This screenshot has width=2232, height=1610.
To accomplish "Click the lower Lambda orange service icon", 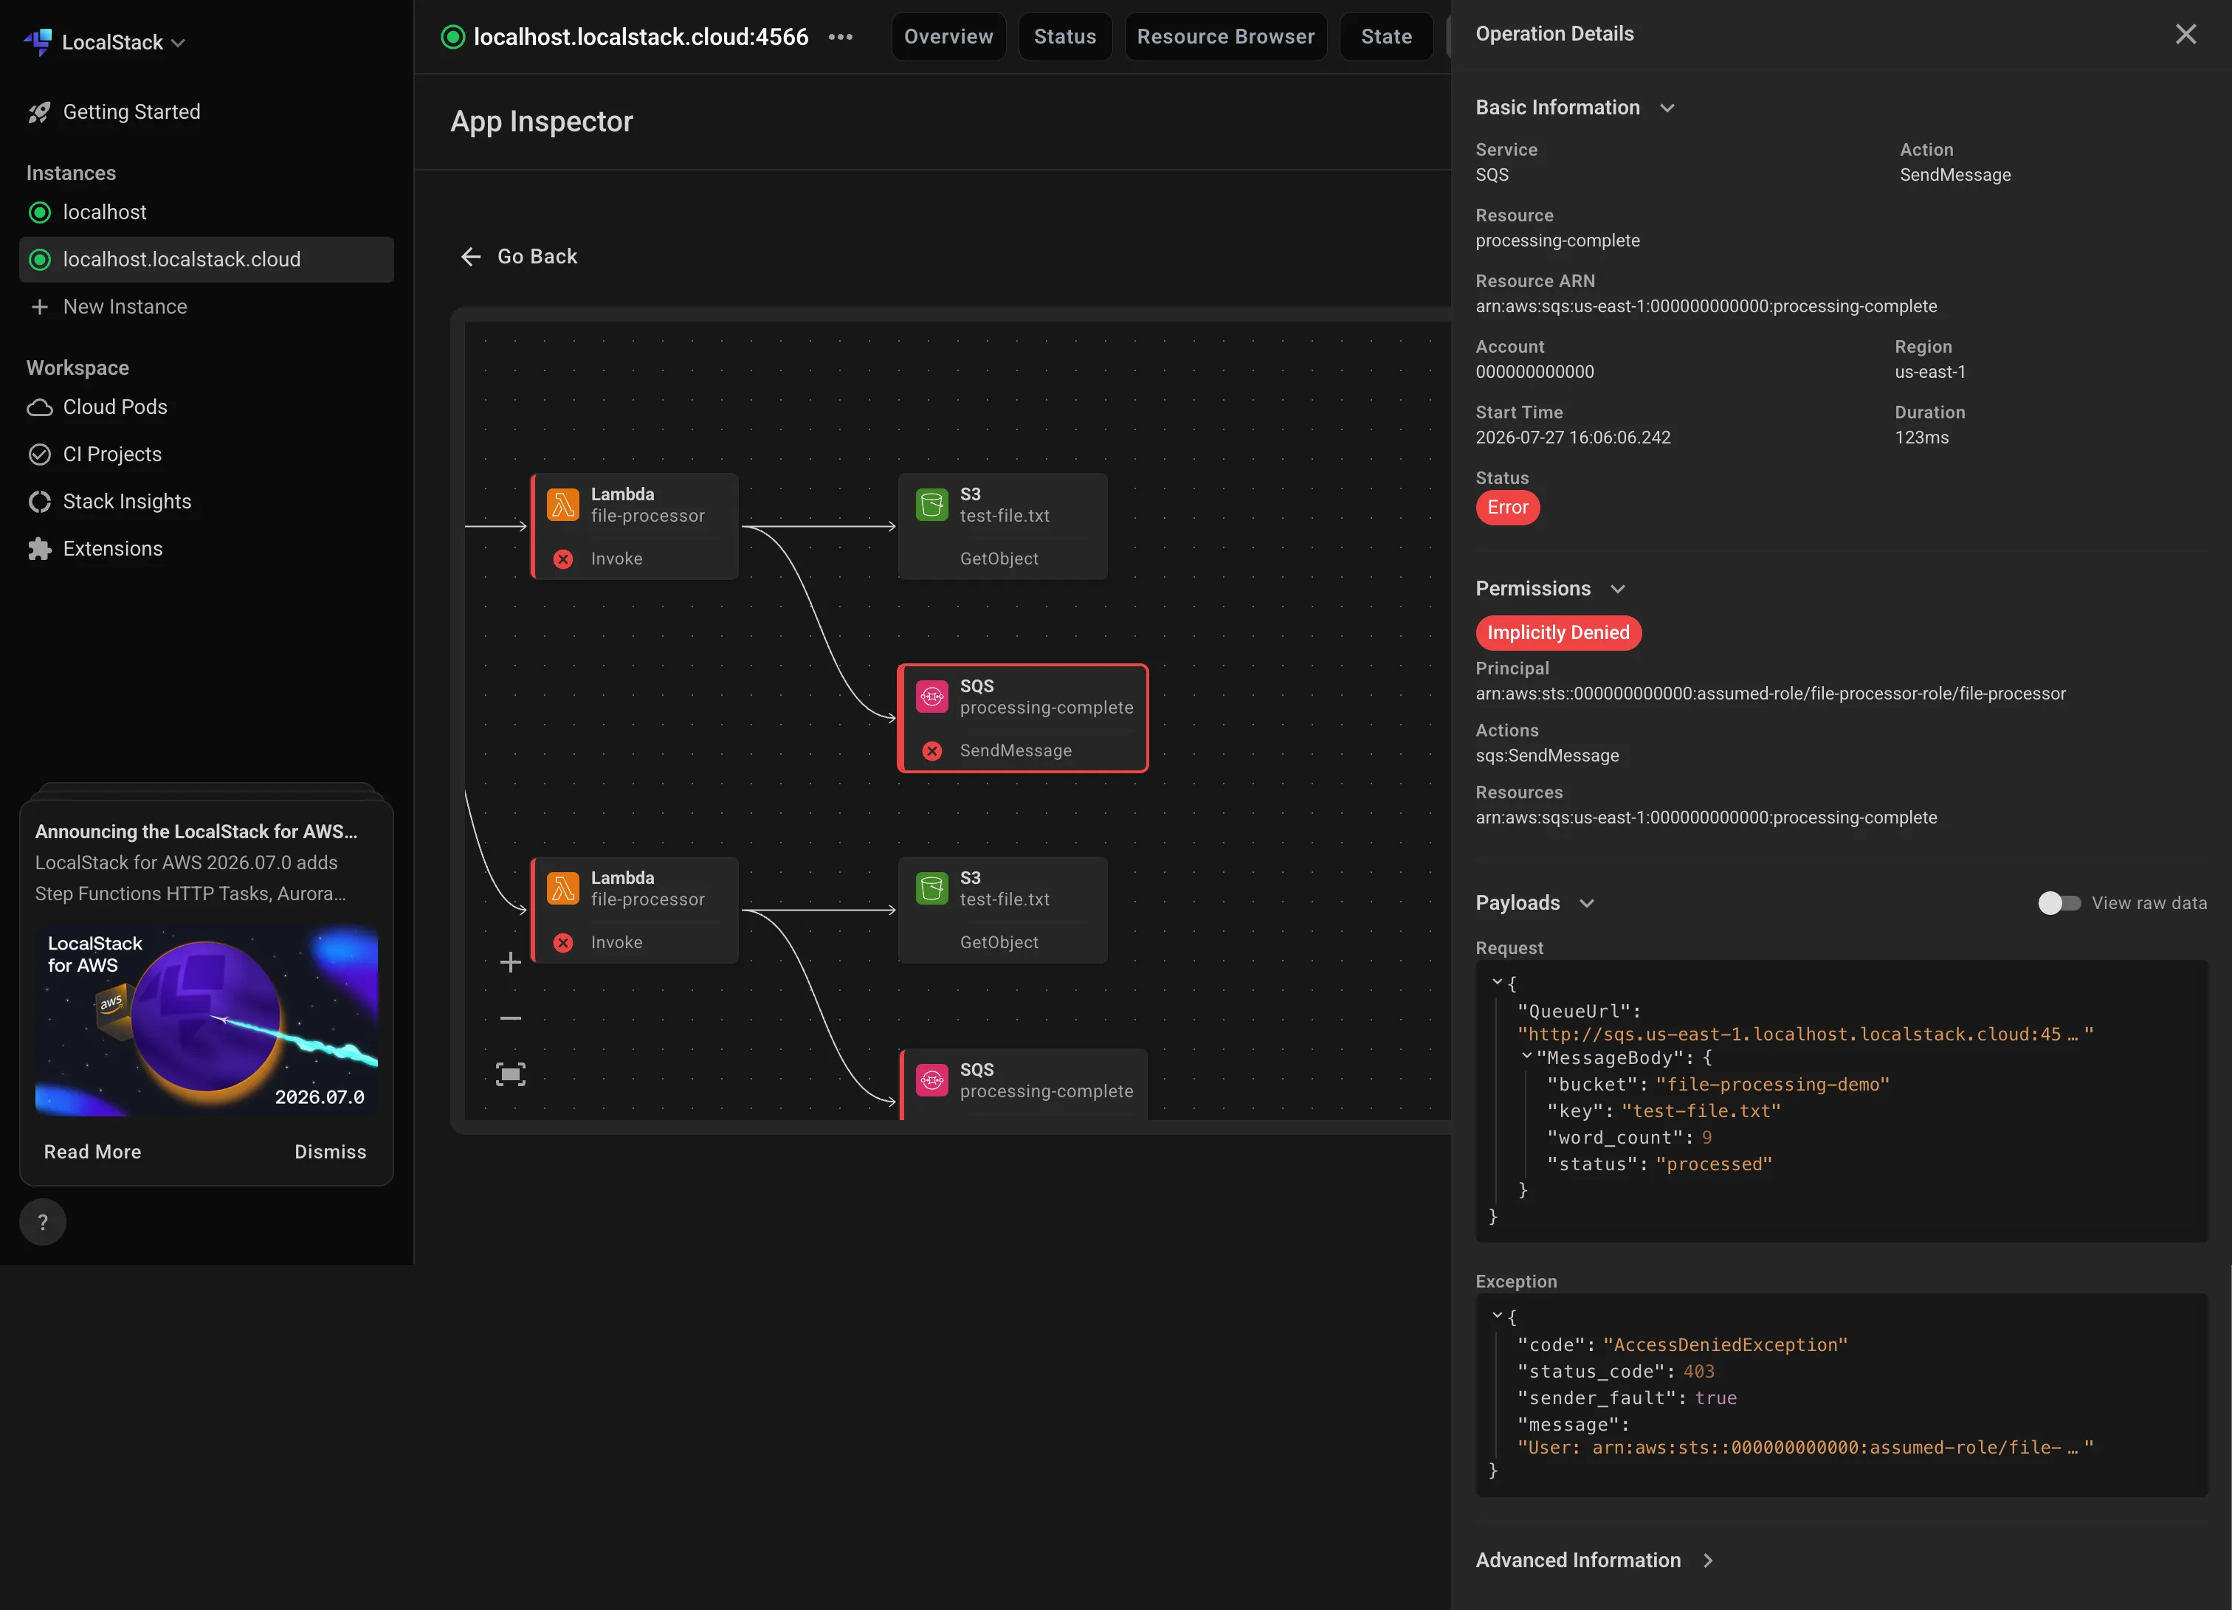I will click(x=563, y=888).
